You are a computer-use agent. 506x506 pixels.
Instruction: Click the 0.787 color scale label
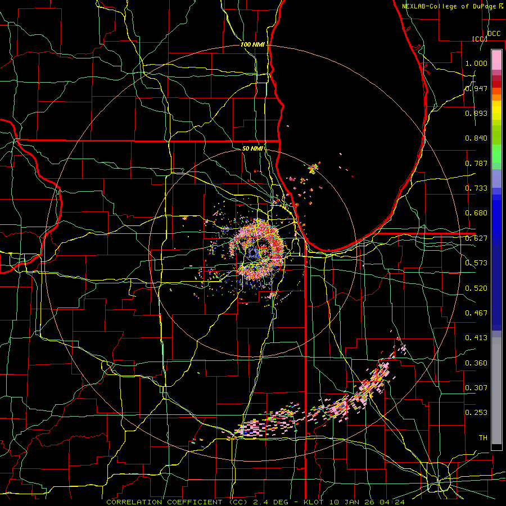476,163
